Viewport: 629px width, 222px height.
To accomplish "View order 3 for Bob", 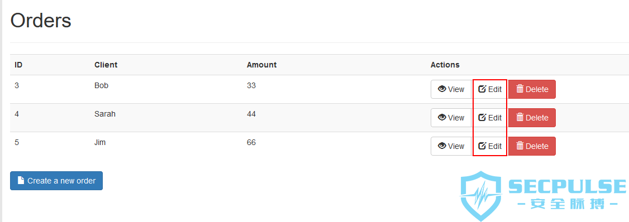I will (x=451, y=89).
